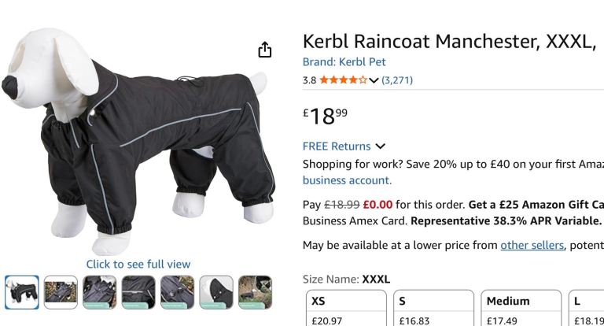This screenshot has width=604, height=326.
Task: Open the Brand: Kerbl Pet link
Action: point(344,62)
